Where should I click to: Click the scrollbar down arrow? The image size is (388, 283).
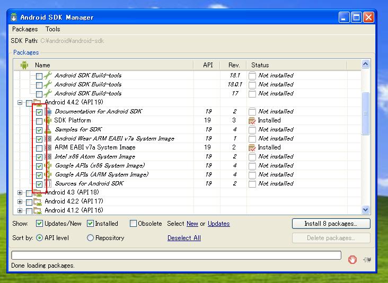366,210
